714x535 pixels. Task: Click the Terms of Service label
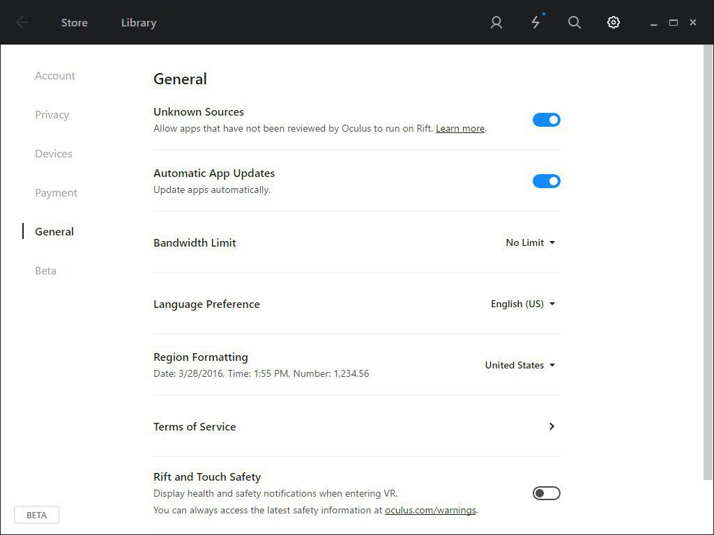[195, 427]
